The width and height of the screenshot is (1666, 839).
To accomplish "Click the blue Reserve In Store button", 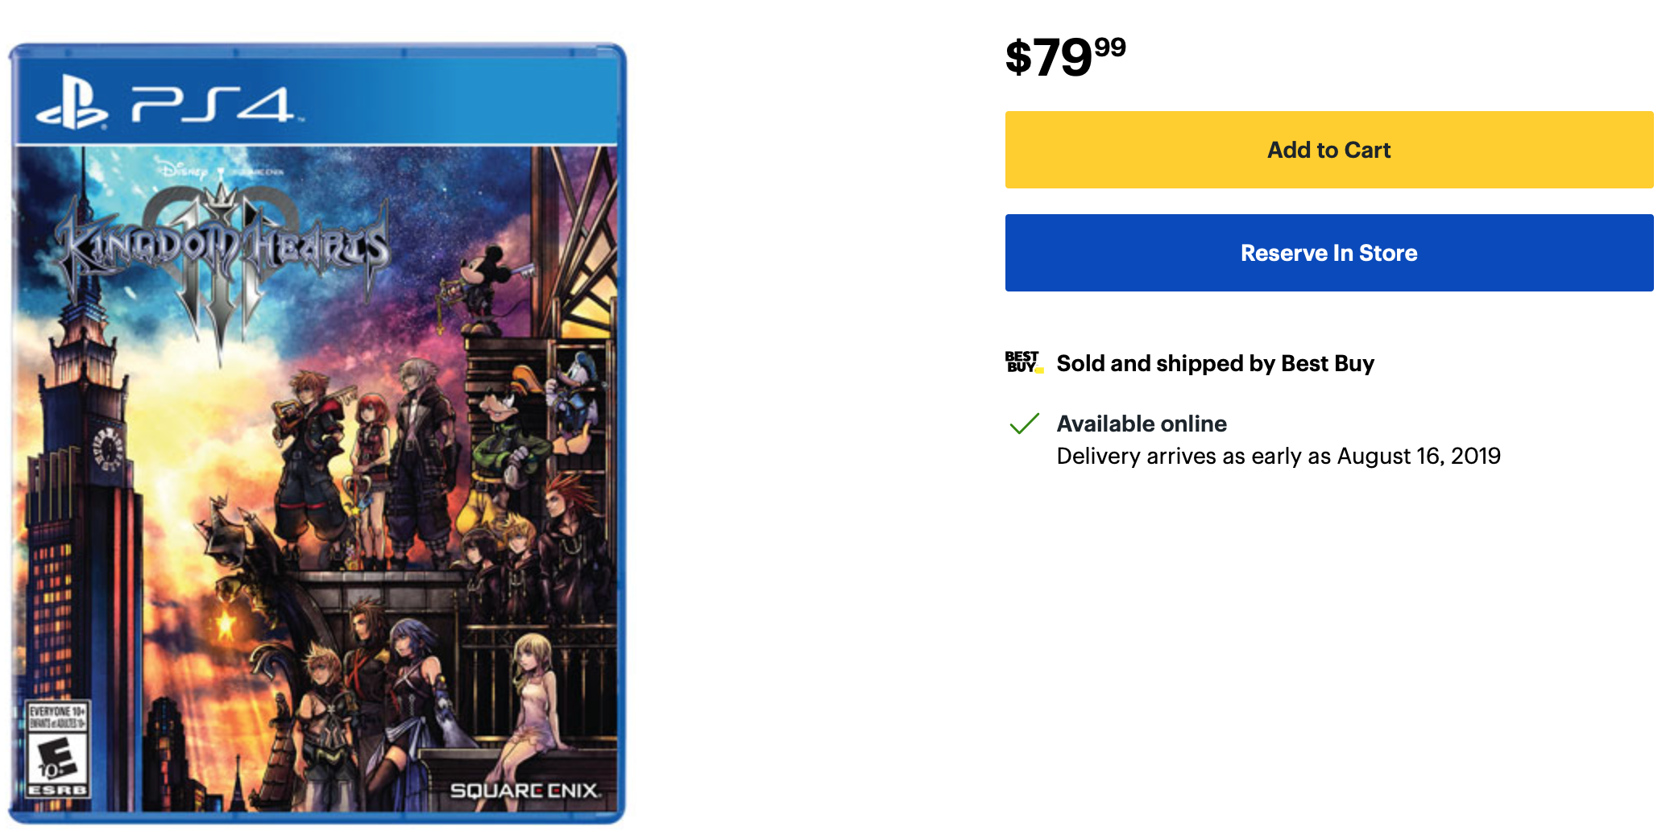I will pyautogui.click(x=1329, y=253).
